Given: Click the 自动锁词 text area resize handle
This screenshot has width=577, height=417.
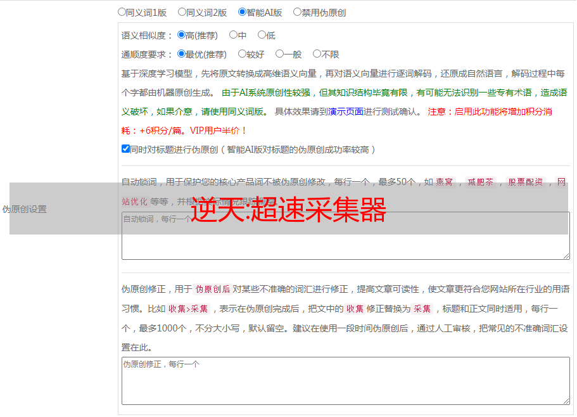Looking at the screenshot, I should coord(566,255).
